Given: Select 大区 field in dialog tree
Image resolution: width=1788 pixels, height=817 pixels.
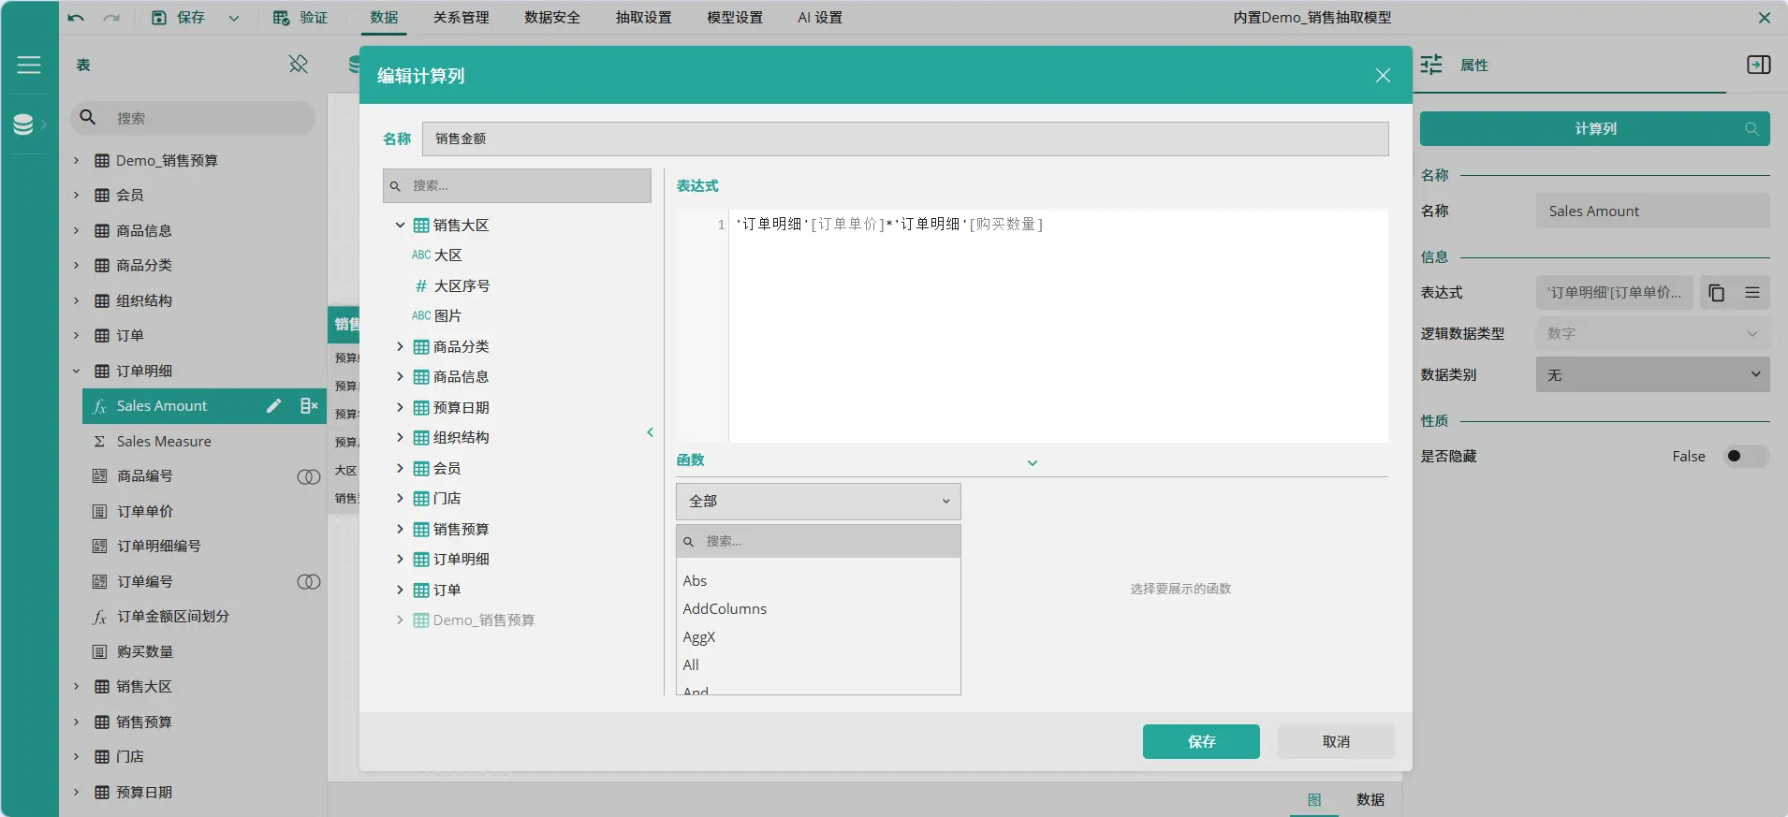Looking at the screenshot, I should [448, 255].
